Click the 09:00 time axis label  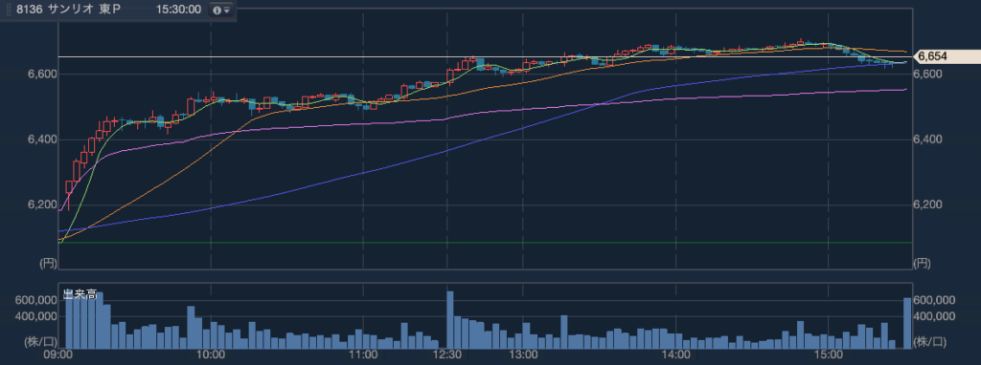click(x=58, y=355)
